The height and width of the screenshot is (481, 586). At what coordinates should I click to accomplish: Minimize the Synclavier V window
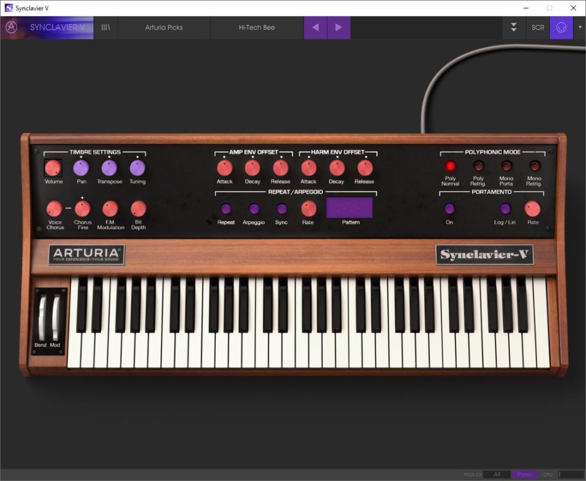[x=526, y=8]
